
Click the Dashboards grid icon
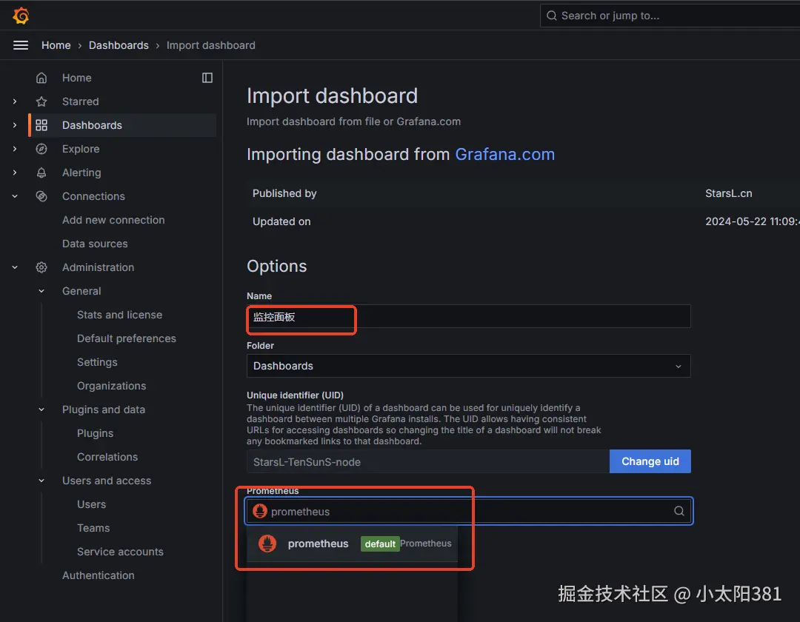pyautogui.click(x=41, y=125)
